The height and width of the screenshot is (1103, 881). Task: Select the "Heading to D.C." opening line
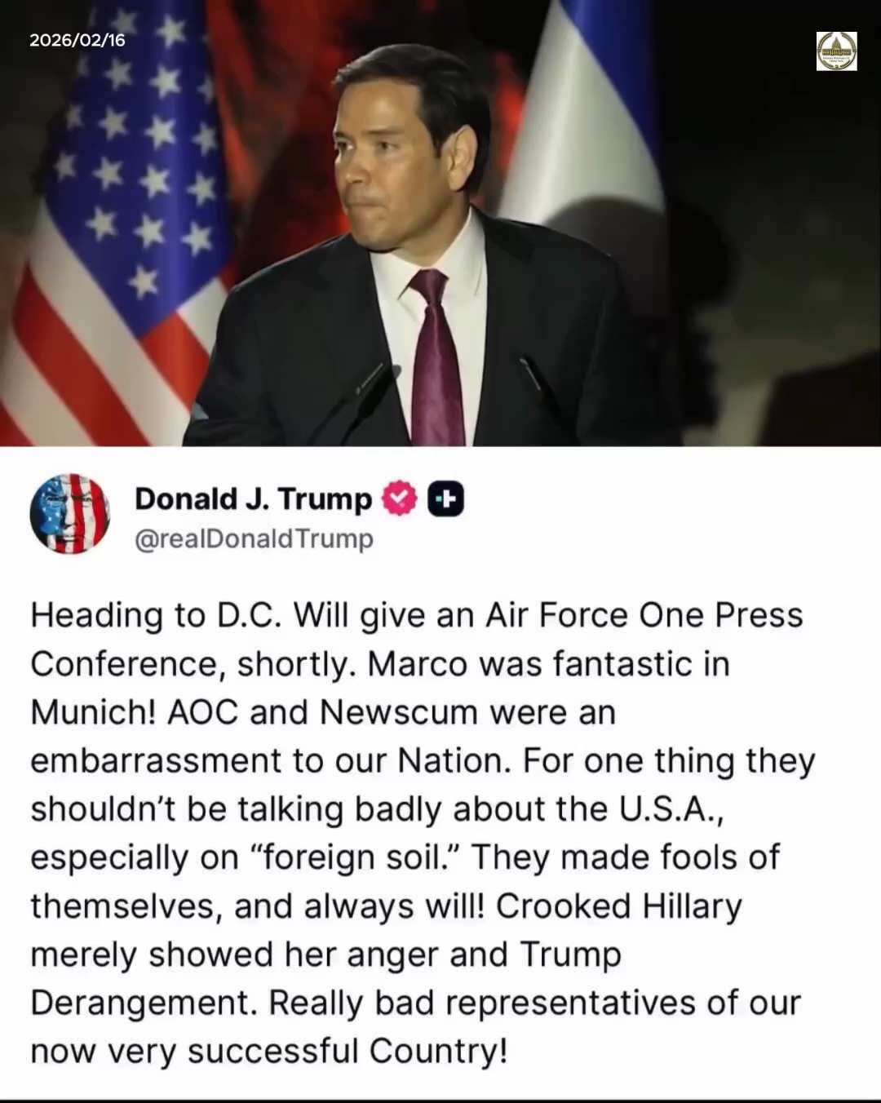[x=157, y=616]
